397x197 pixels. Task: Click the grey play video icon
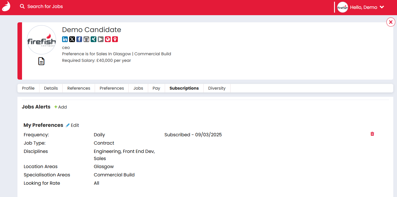(101, 39)
